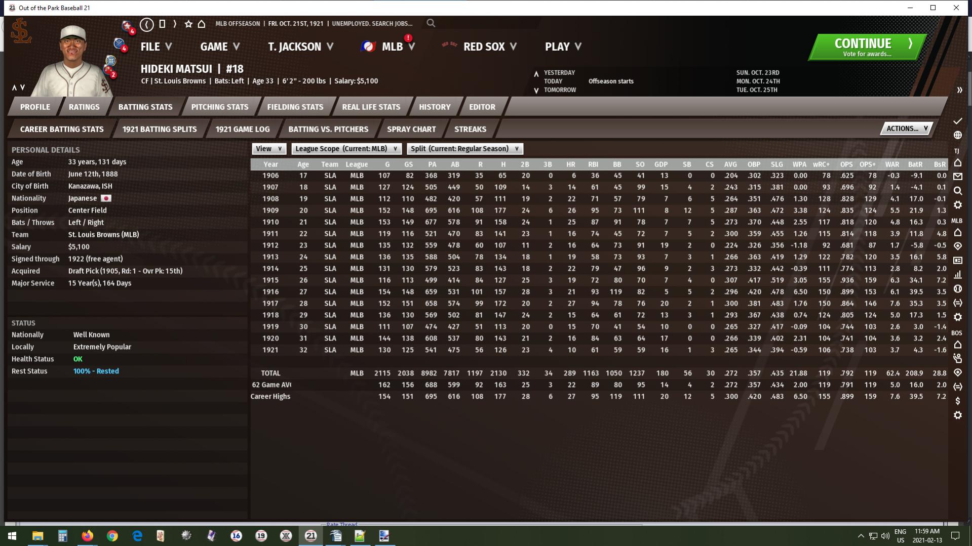Switch to the FIELDING STATS tab
This screenshot has height=546, width=972.
295,107
